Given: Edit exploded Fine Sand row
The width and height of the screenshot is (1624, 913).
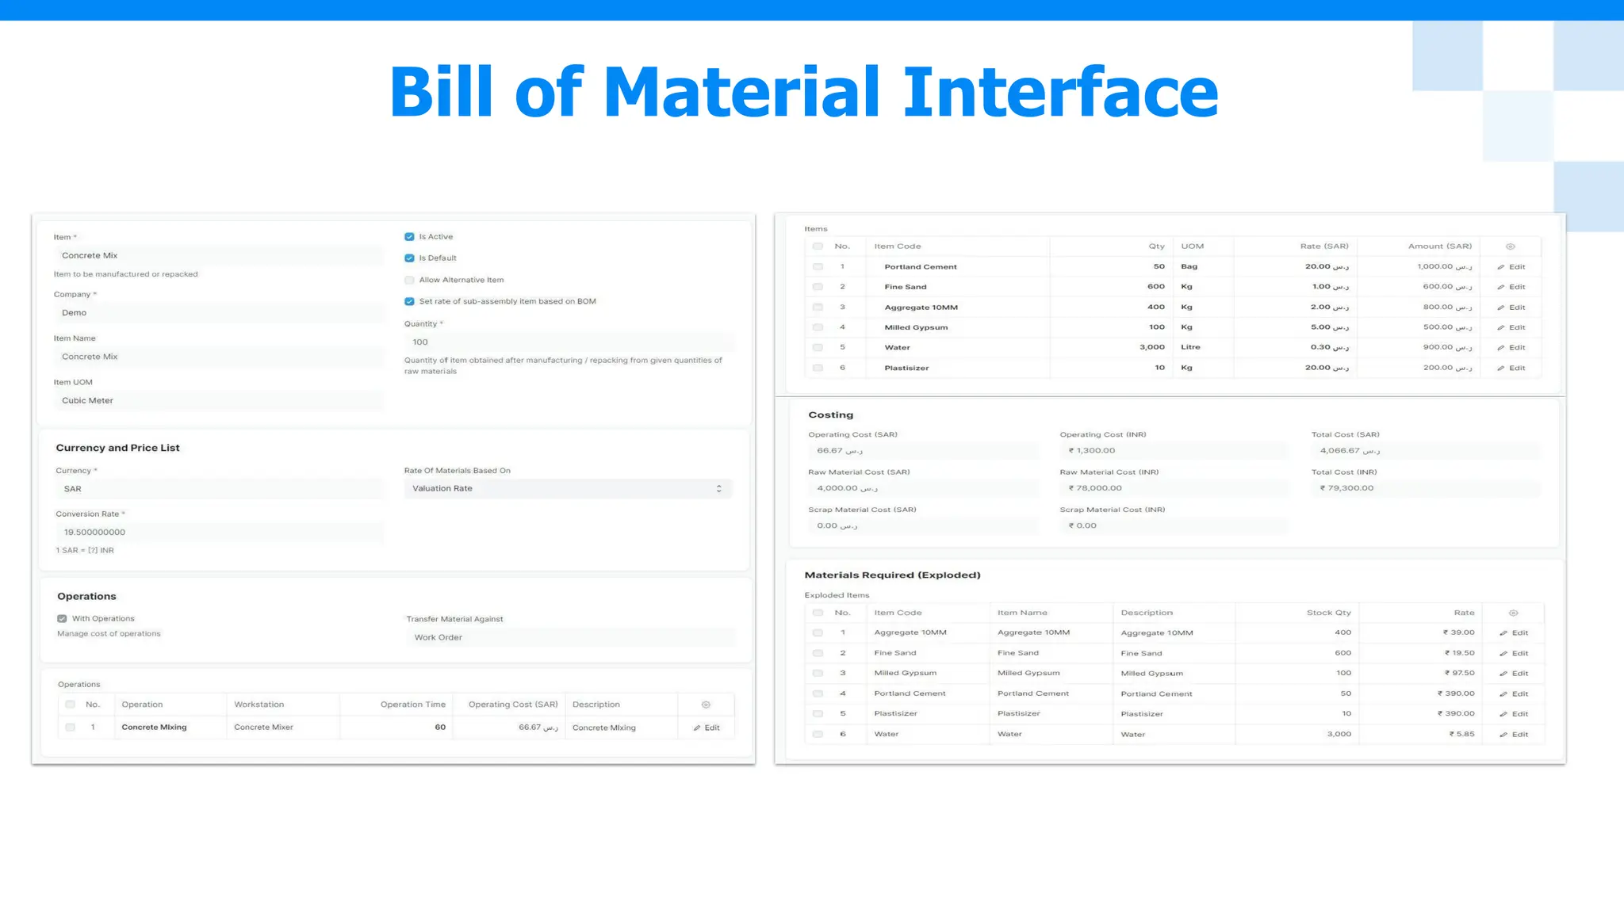Looking at the screenshot, I should (x=1513, y=654).
